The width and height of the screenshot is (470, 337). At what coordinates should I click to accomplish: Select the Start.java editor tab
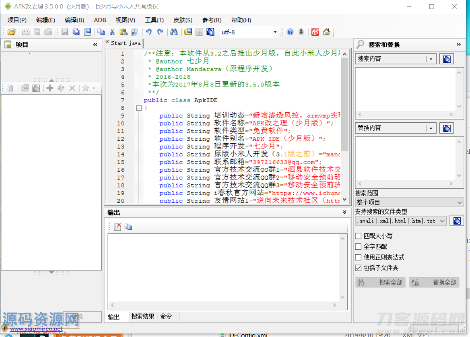click(126, 43)
